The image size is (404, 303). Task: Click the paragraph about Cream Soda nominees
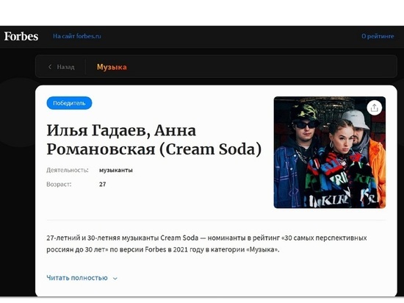point(206,243)
